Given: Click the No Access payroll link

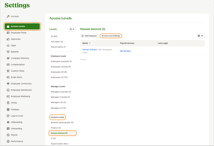Looking at the screenshot, I should click(125, 51).
